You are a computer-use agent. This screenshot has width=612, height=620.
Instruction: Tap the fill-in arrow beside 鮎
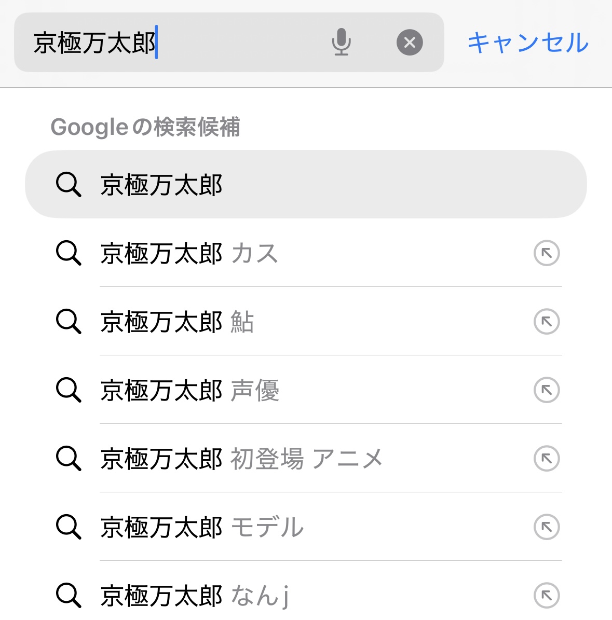pos(547,322)
